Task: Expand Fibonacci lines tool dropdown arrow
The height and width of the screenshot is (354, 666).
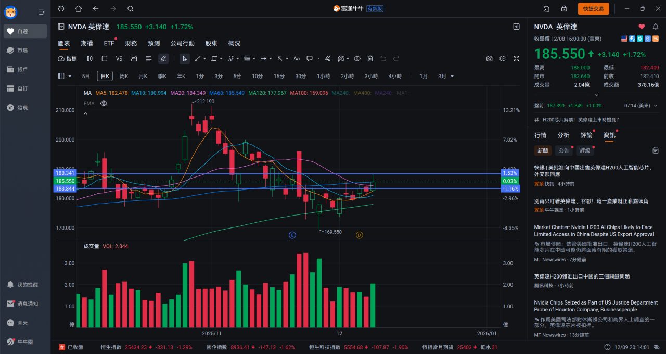Action: click(254, 59)
